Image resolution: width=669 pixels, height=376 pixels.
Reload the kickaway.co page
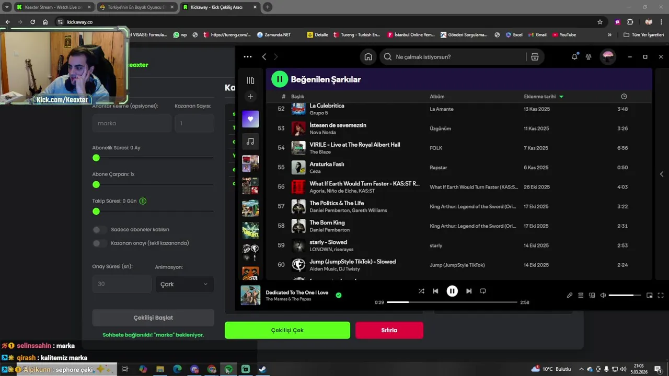click(x=32, y=22)
